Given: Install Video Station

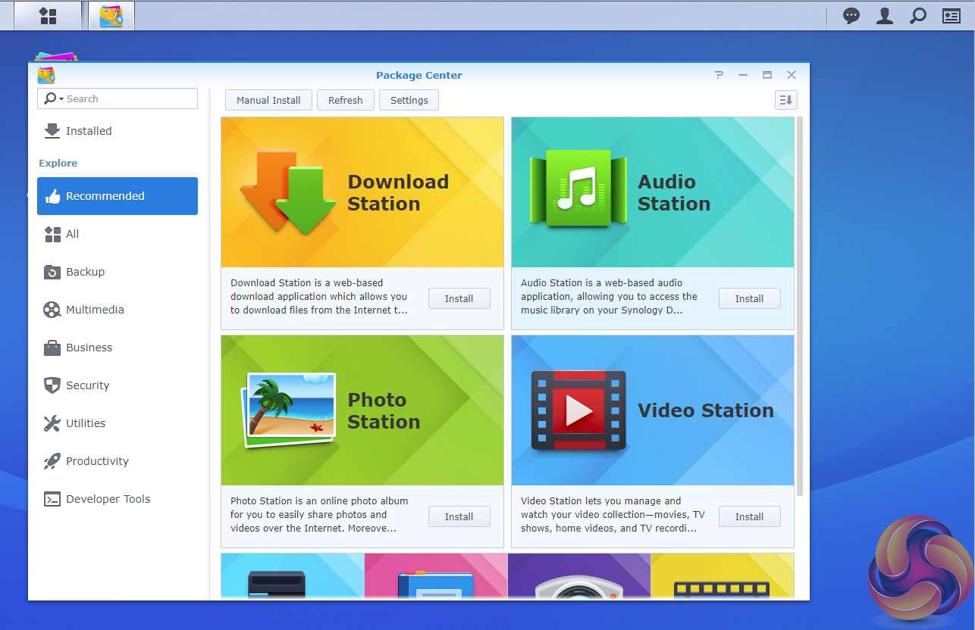Looking at the screenshot, I should tap(749, 516).
